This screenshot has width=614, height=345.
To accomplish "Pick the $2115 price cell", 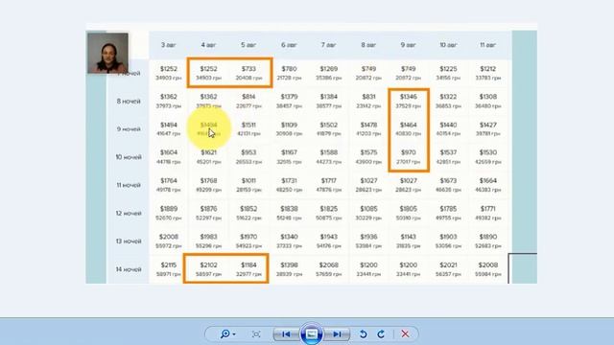I will [x=169, y=269].
